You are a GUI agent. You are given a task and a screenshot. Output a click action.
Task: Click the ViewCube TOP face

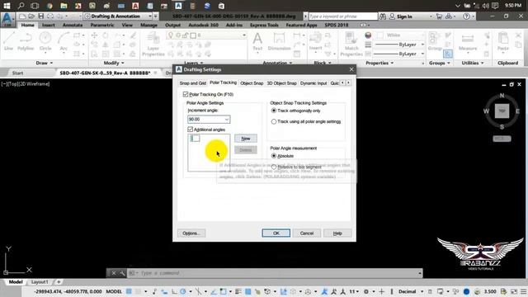click(x=502, y=111)
